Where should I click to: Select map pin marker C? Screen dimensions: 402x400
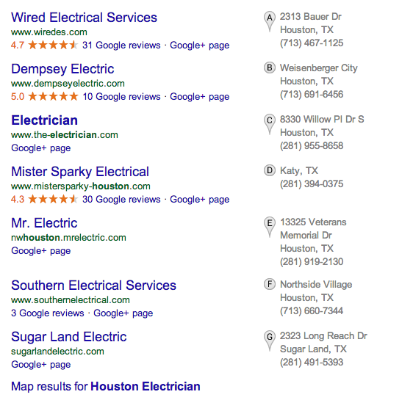[x=270, y=124]
